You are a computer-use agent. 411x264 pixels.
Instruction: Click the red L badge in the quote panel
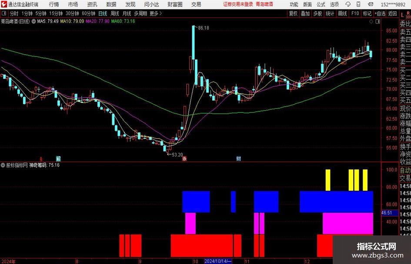(402, 15)
